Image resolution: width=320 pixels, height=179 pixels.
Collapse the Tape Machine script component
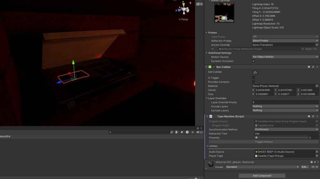coord(207,116)
